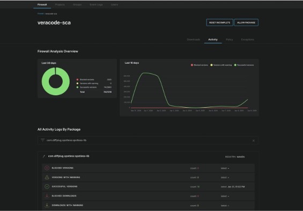Click the green line peak in the chart

(x=145, y=73)
